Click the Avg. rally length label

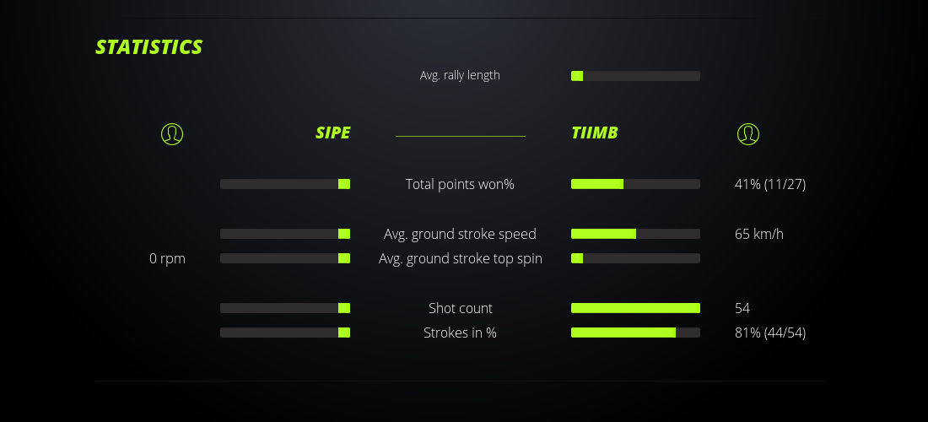click(460, 75)
